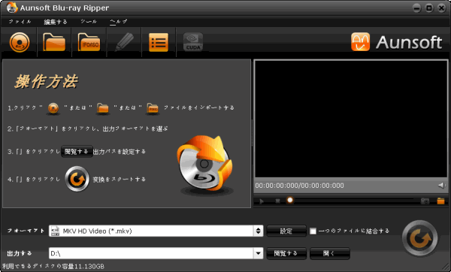
Task: Click the フォーマット label
Action: click(x=26, y=231)
